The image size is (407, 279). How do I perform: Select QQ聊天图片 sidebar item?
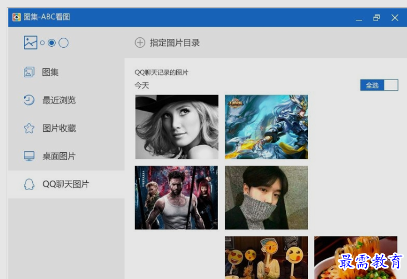(x=66, y=185)
